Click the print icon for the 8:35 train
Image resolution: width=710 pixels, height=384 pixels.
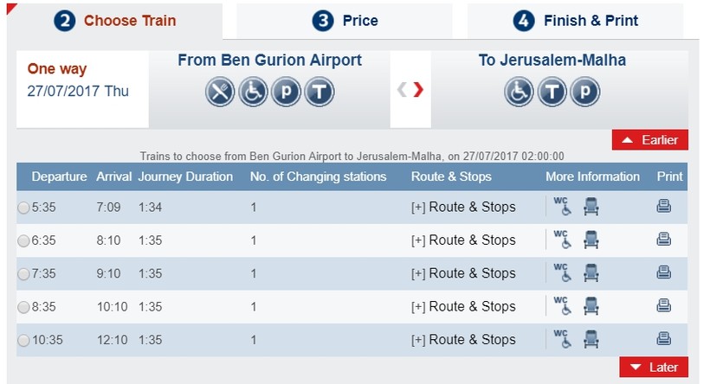[x=664, y=305]
